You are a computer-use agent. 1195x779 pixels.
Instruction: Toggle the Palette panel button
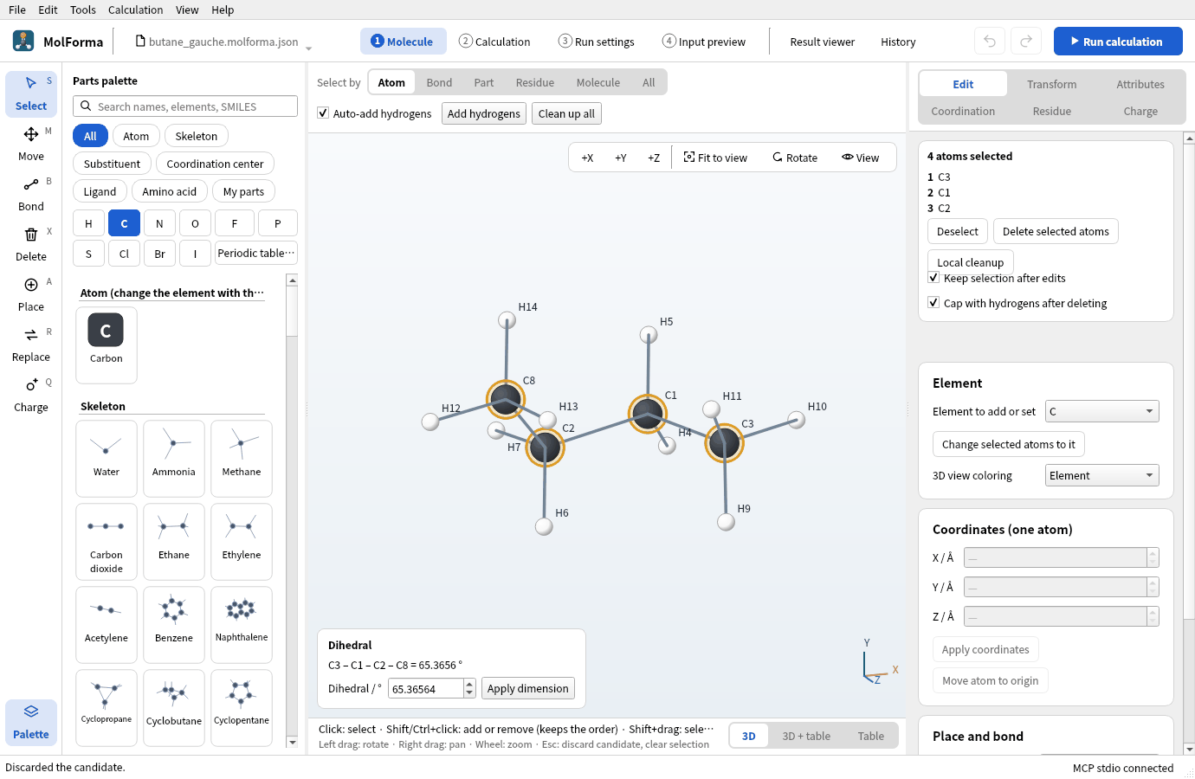pyautogui.click(x=31, y=722)
